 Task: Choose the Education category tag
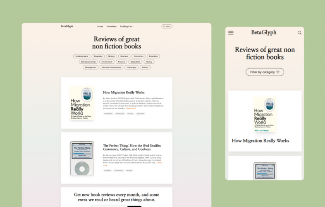pos(153,56)
